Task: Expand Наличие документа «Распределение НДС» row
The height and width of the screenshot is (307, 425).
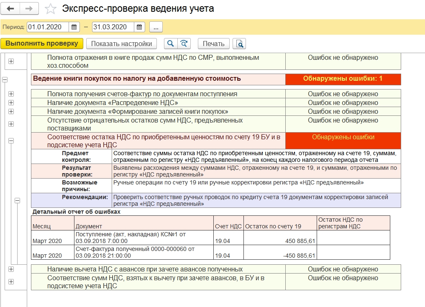Action: [x=11, y=103]
